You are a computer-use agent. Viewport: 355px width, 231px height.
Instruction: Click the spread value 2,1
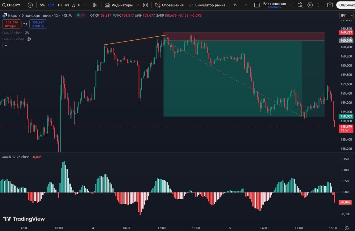[25, 24]
